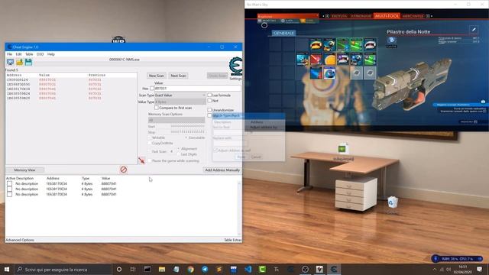Image resolution: width=489 pixels, height=275 pixels.
Task: Open Memory View
Action: pos(25,170)
